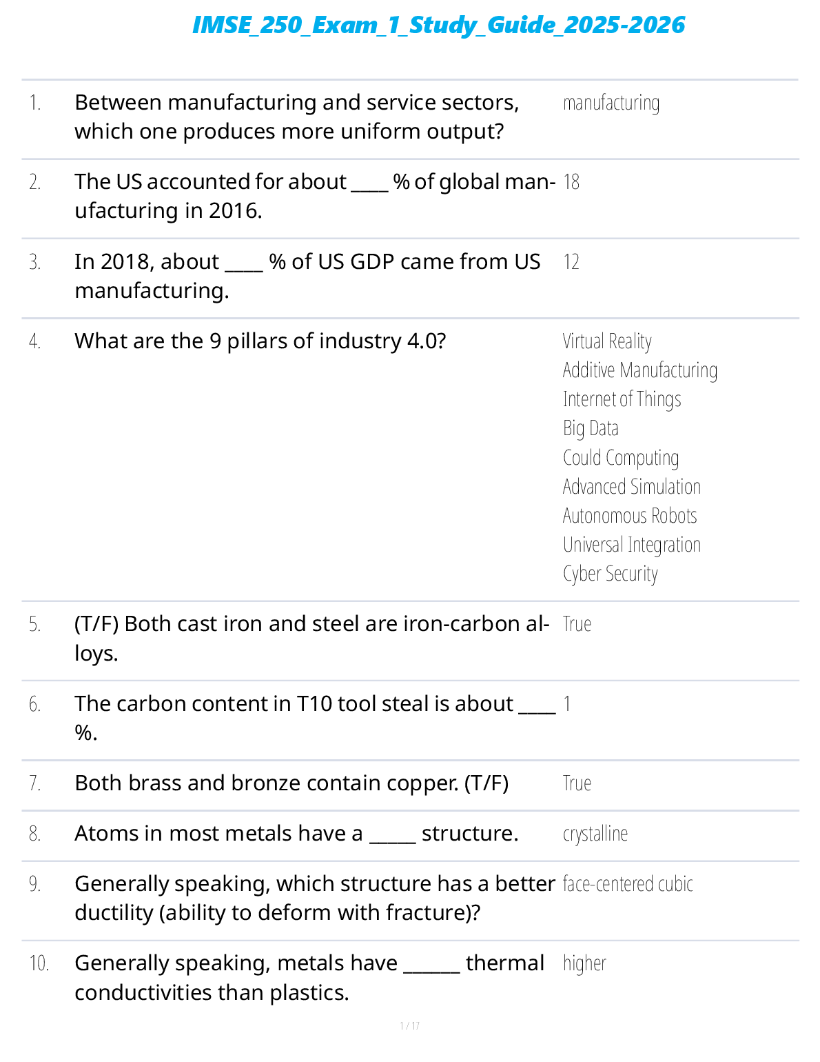Click "Additive Manufacturing" answer line
820x1062 pixels.
640,370
